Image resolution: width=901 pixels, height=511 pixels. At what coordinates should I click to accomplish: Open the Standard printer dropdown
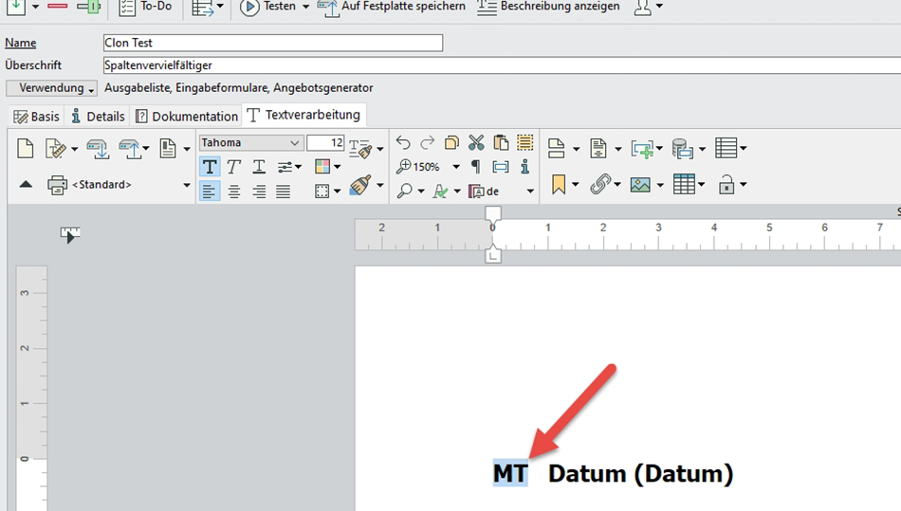pyautogui.click(x=187, y=185)
